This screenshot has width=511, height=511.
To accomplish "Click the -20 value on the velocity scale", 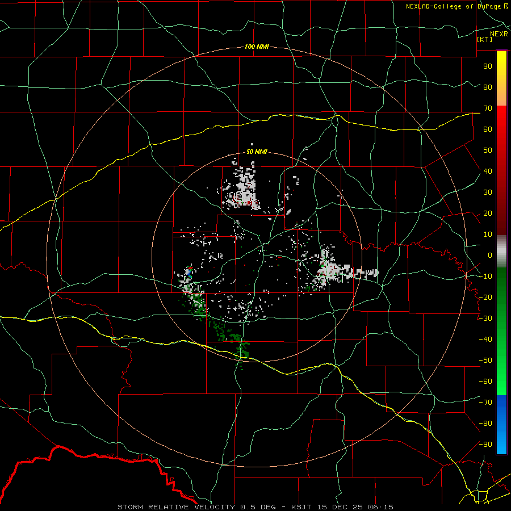I will click(485, 297).
